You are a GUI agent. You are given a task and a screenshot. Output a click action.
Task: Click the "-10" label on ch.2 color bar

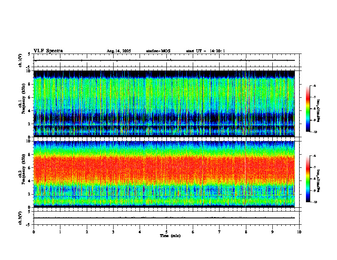314,202
